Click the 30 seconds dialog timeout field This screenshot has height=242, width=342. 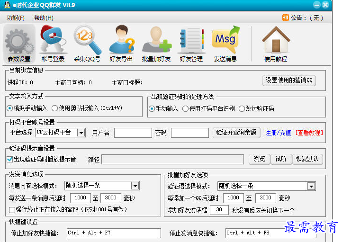(x=219, y=210)
